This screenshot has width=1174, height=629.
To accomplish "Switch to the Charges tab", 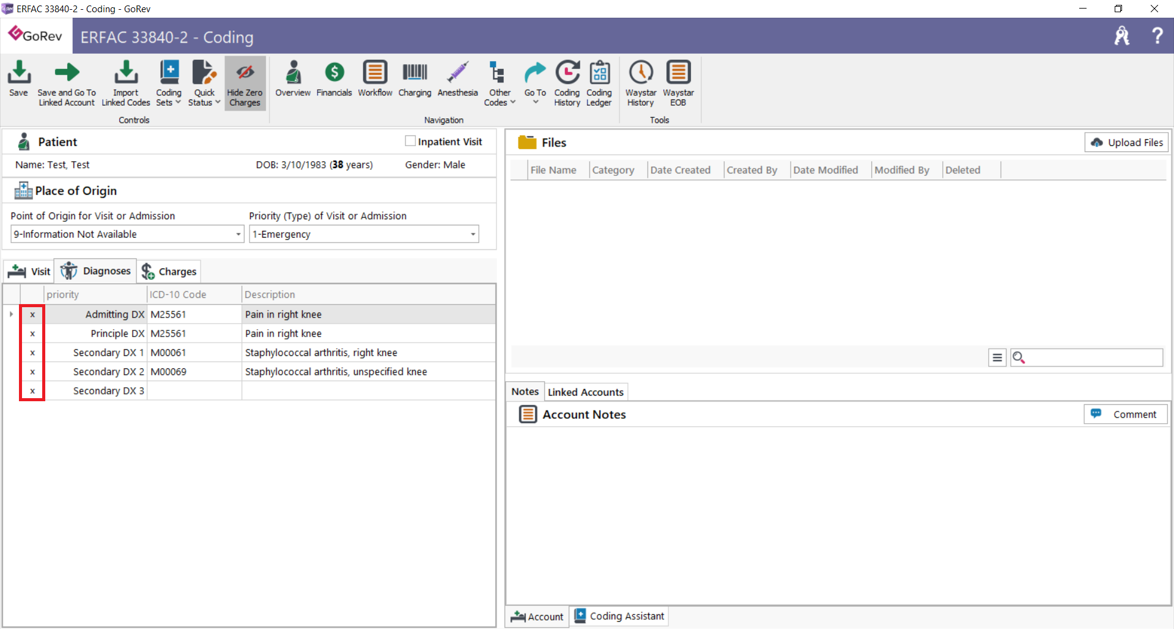I will pyautogui.click(x=169, y=271).
